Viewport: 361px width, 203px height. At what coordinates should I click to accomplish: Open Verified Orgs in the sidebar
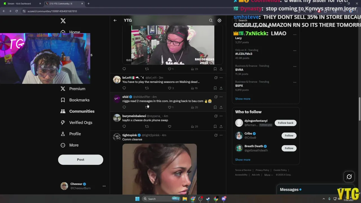[76, 122]
